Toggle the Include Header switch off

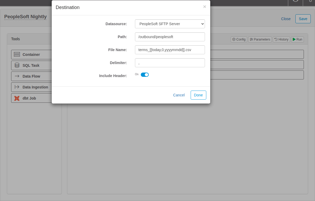145,75
